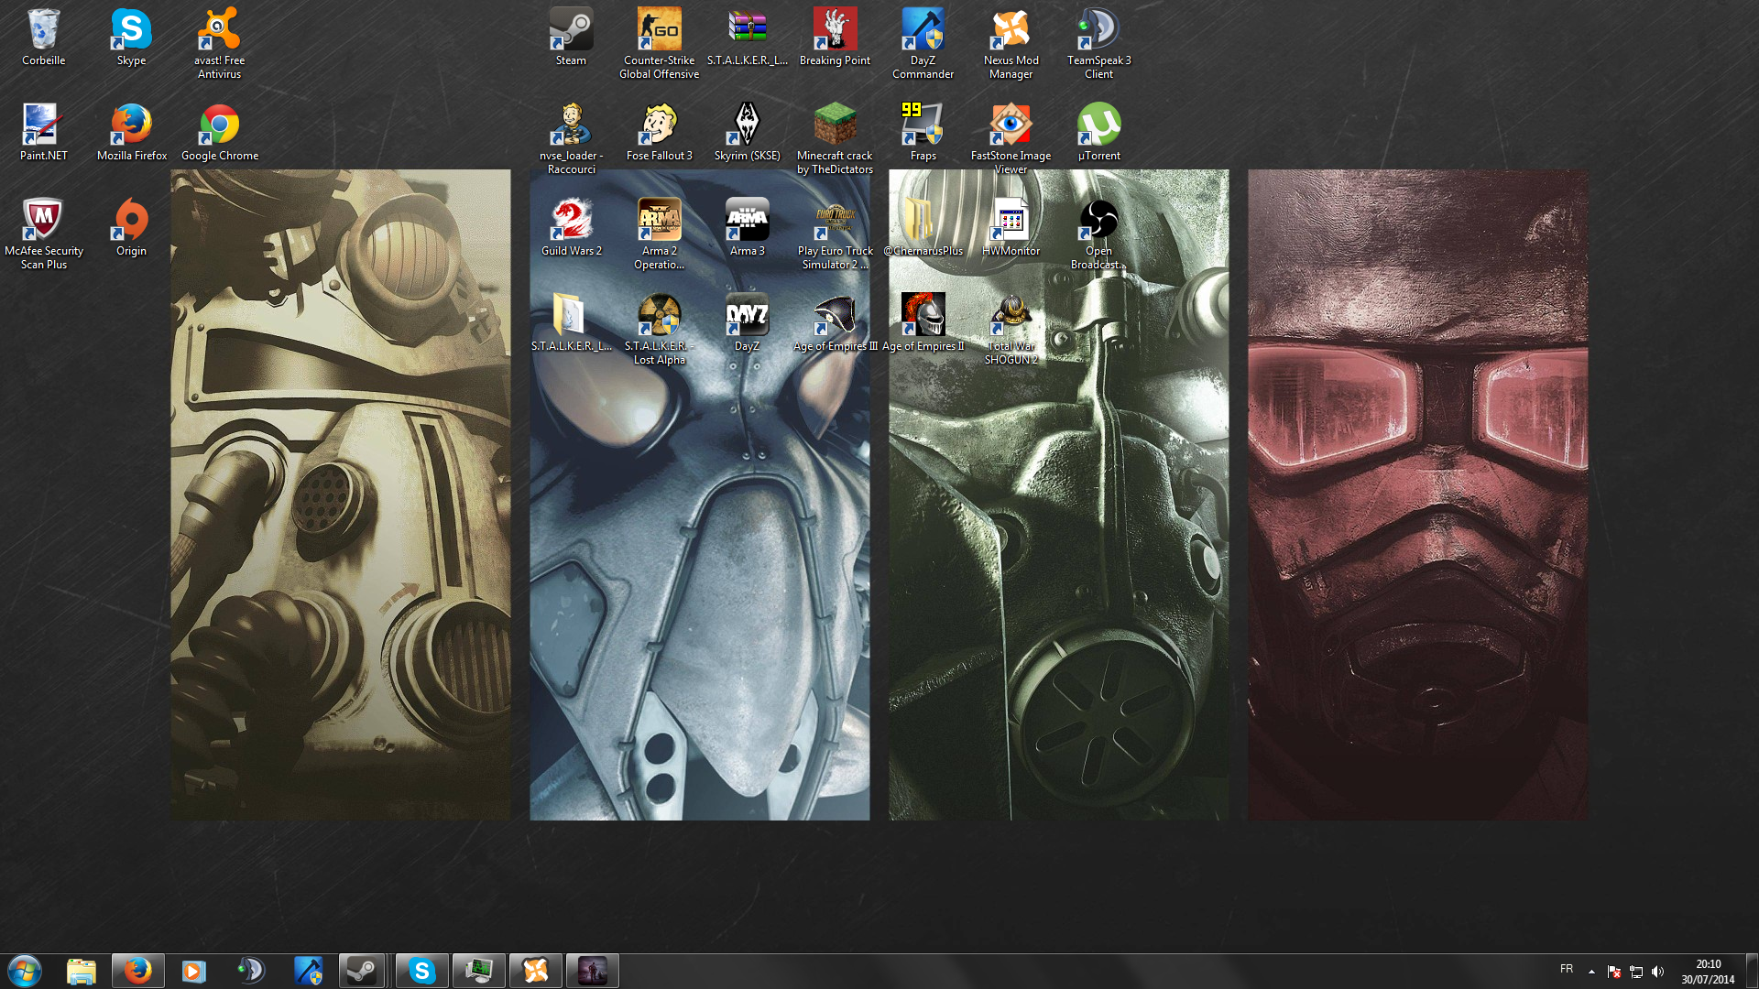Image resolution: width=1759 pixels, height=989 pixels.
Task: Launch the Arma 3 shortcut
Action: click(x=747, y=228)
